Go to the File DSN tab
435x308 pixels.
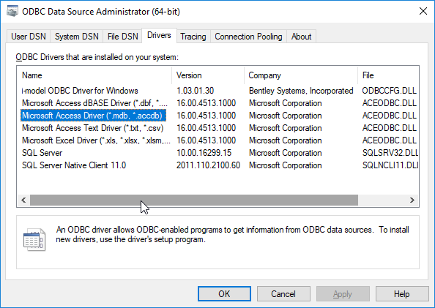pos(122,37)
